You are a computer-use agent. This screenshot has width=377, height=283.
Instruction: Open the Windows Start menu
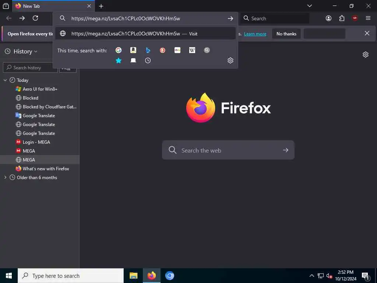point(9,276)
